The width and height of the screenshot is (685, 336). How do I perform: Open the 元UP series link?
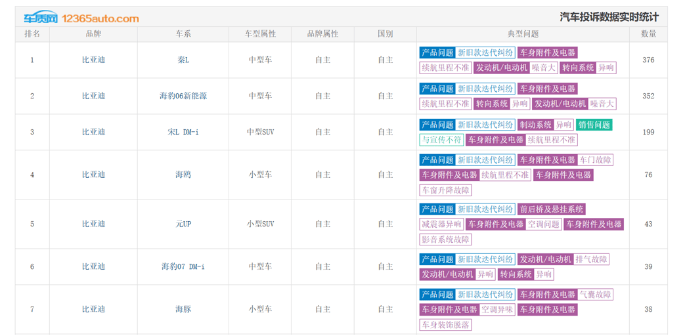click(x=183, y=224)
